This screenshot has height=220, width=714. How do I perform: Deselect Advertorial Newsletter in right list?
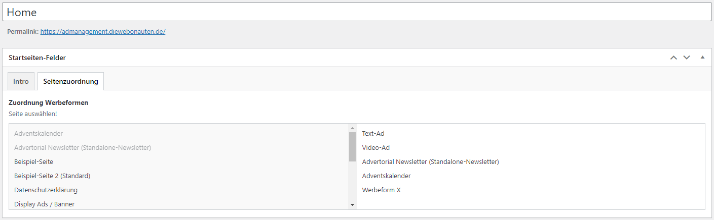(430, 162)
